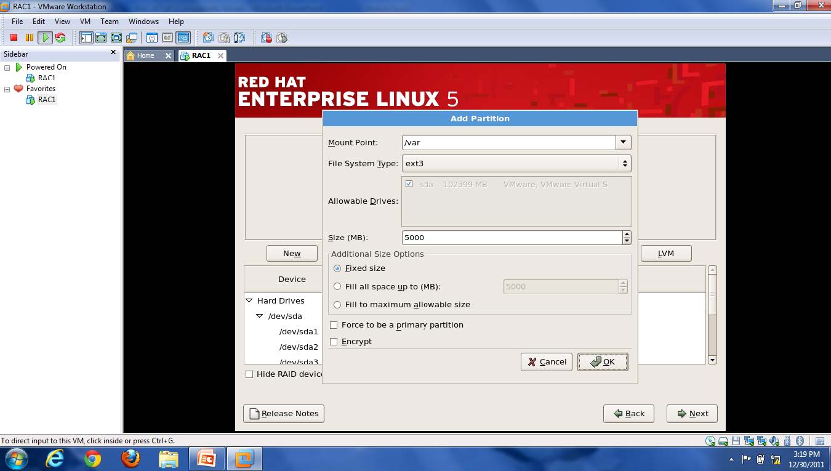Image resolution: width=831 pixels, height=471 pixels.
Task: Open the Team menu
Action: click(x=110, y=21)
